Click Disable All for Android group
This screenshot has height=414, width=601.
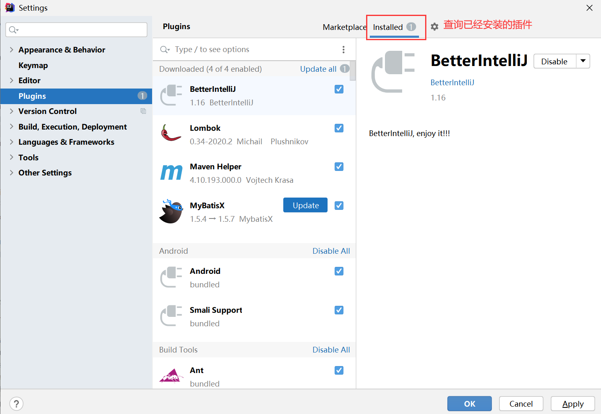point(331,251)
